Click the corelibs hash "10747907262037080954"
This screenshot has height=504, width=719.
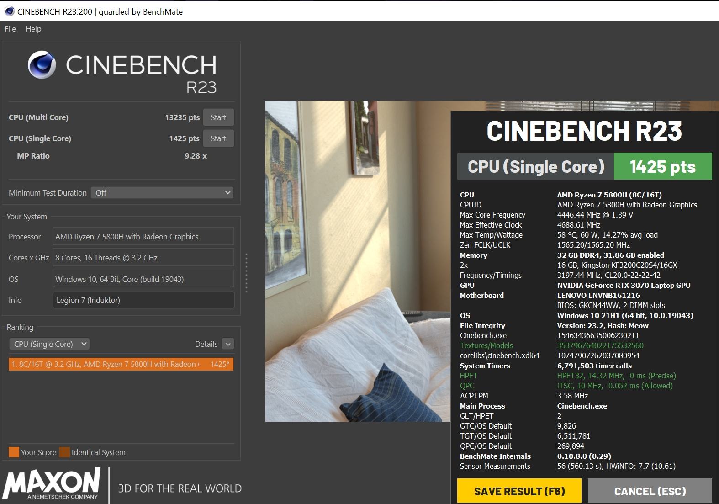(598, 355)
